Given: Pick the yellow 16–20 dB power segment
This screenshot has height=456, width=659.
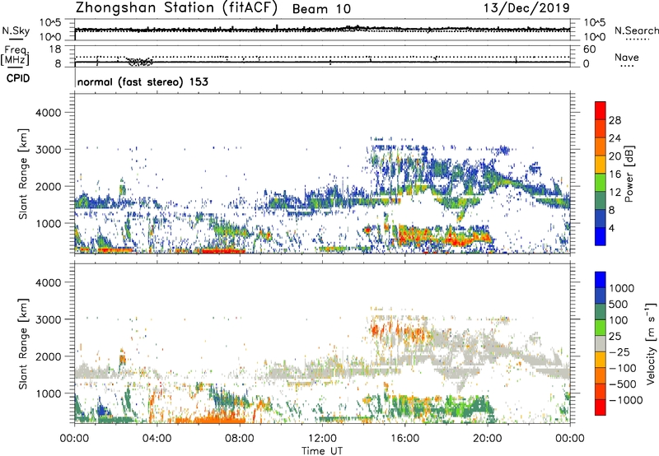Looking at the screenshot, I should [601, 164].
